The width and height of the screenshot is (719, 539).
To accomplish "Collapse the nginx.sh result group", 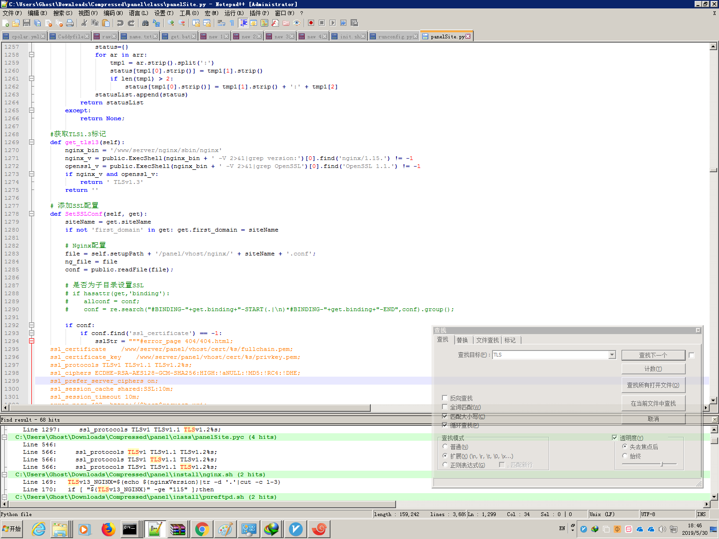I will [4, 474].
